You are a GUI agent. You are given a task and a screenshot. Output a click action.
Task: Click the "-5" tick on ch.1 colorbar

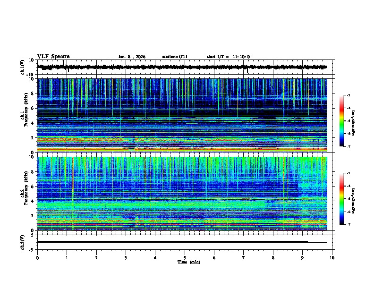348,121
